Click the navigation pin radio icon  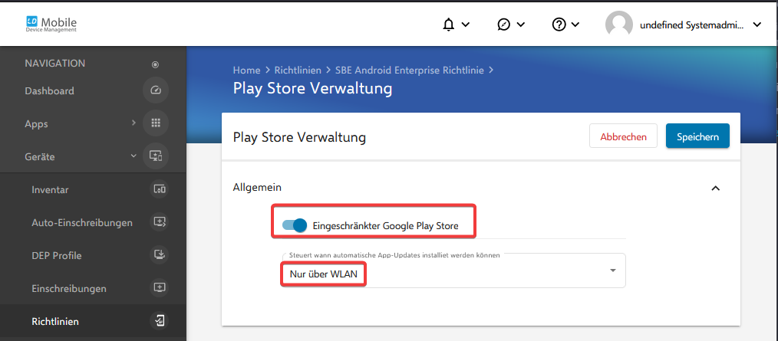[155, 64]
